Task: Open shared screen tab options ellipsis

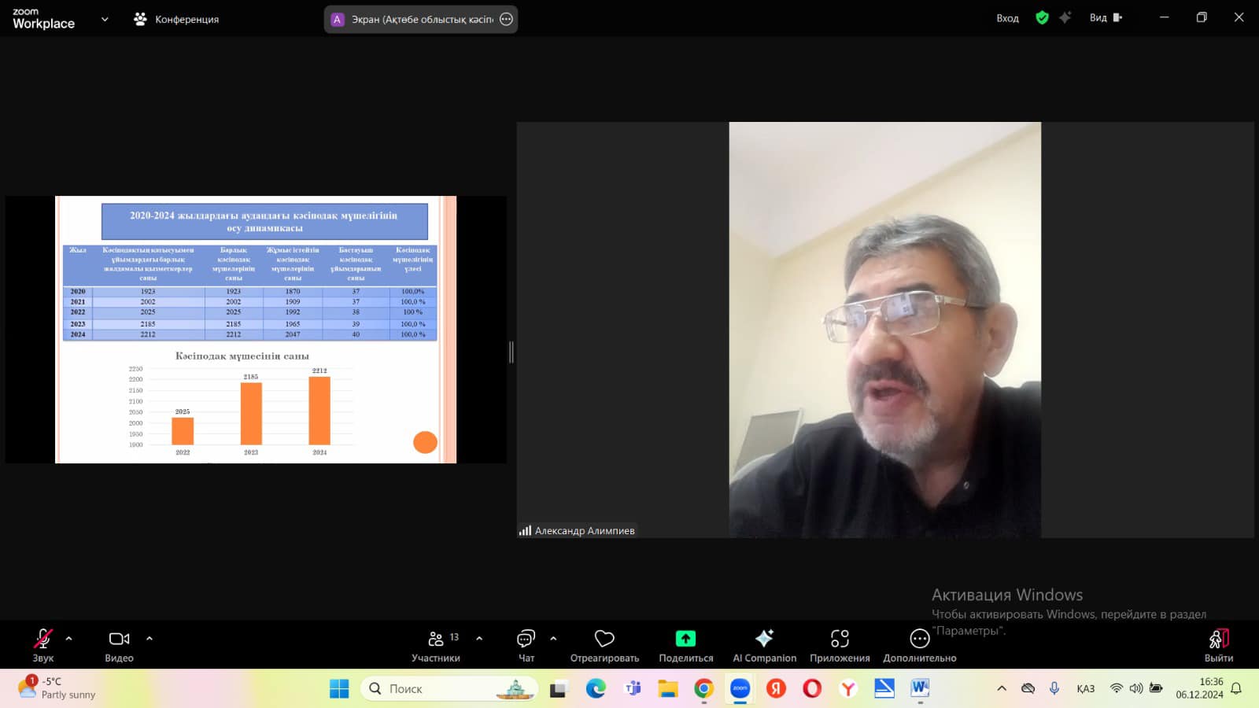Action: 507,19
